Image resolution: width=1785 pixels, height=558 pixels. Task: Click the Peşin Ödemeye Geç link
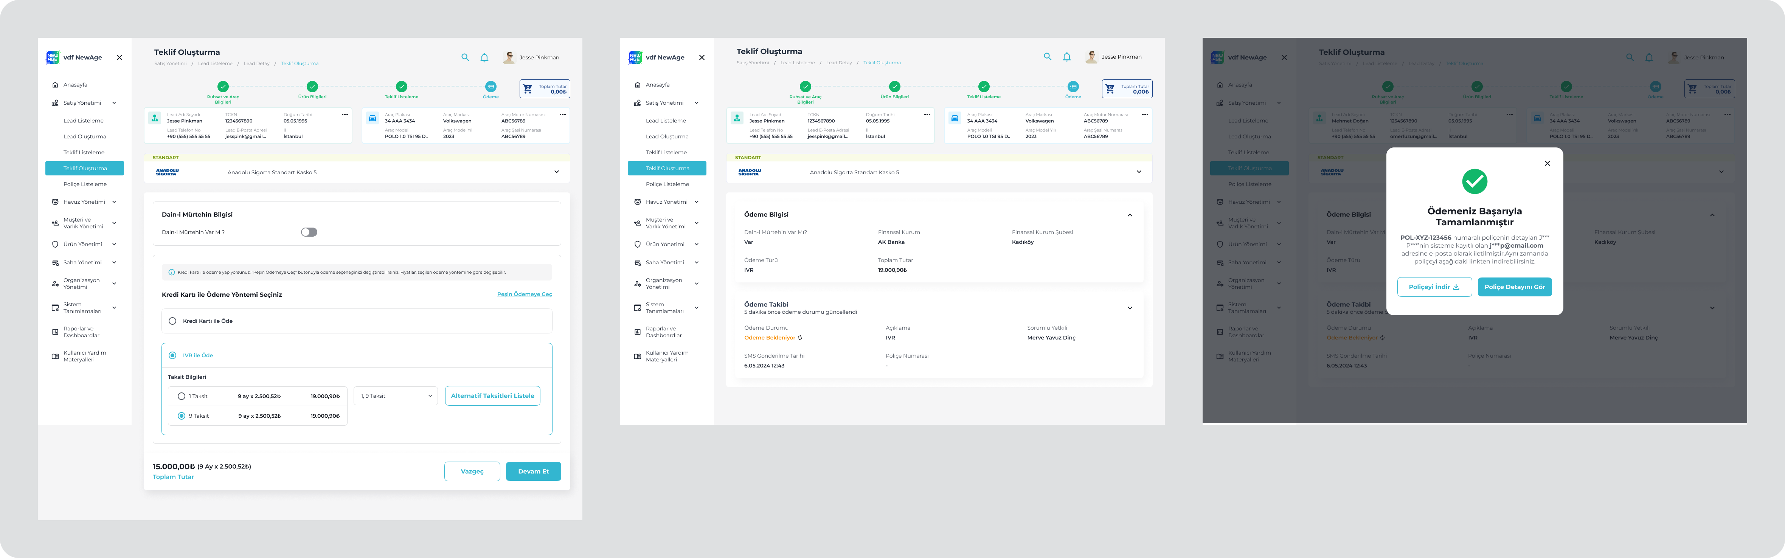[524, 294]
